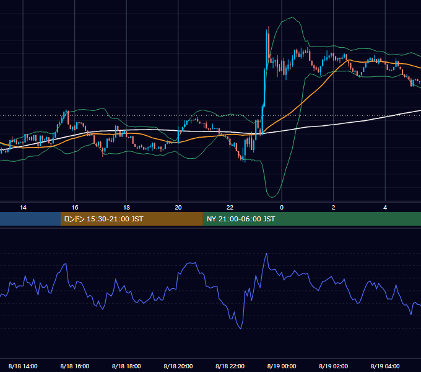Click the '22' hour label on price chart axis
This screenshot has height=372, width=421.
[230, 208]
